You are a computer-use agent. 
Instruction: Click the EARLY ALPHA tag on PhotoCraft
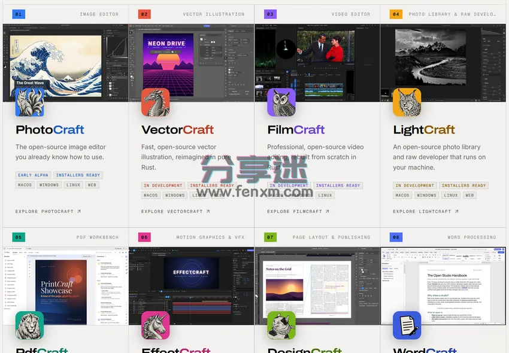click(33, 175)
